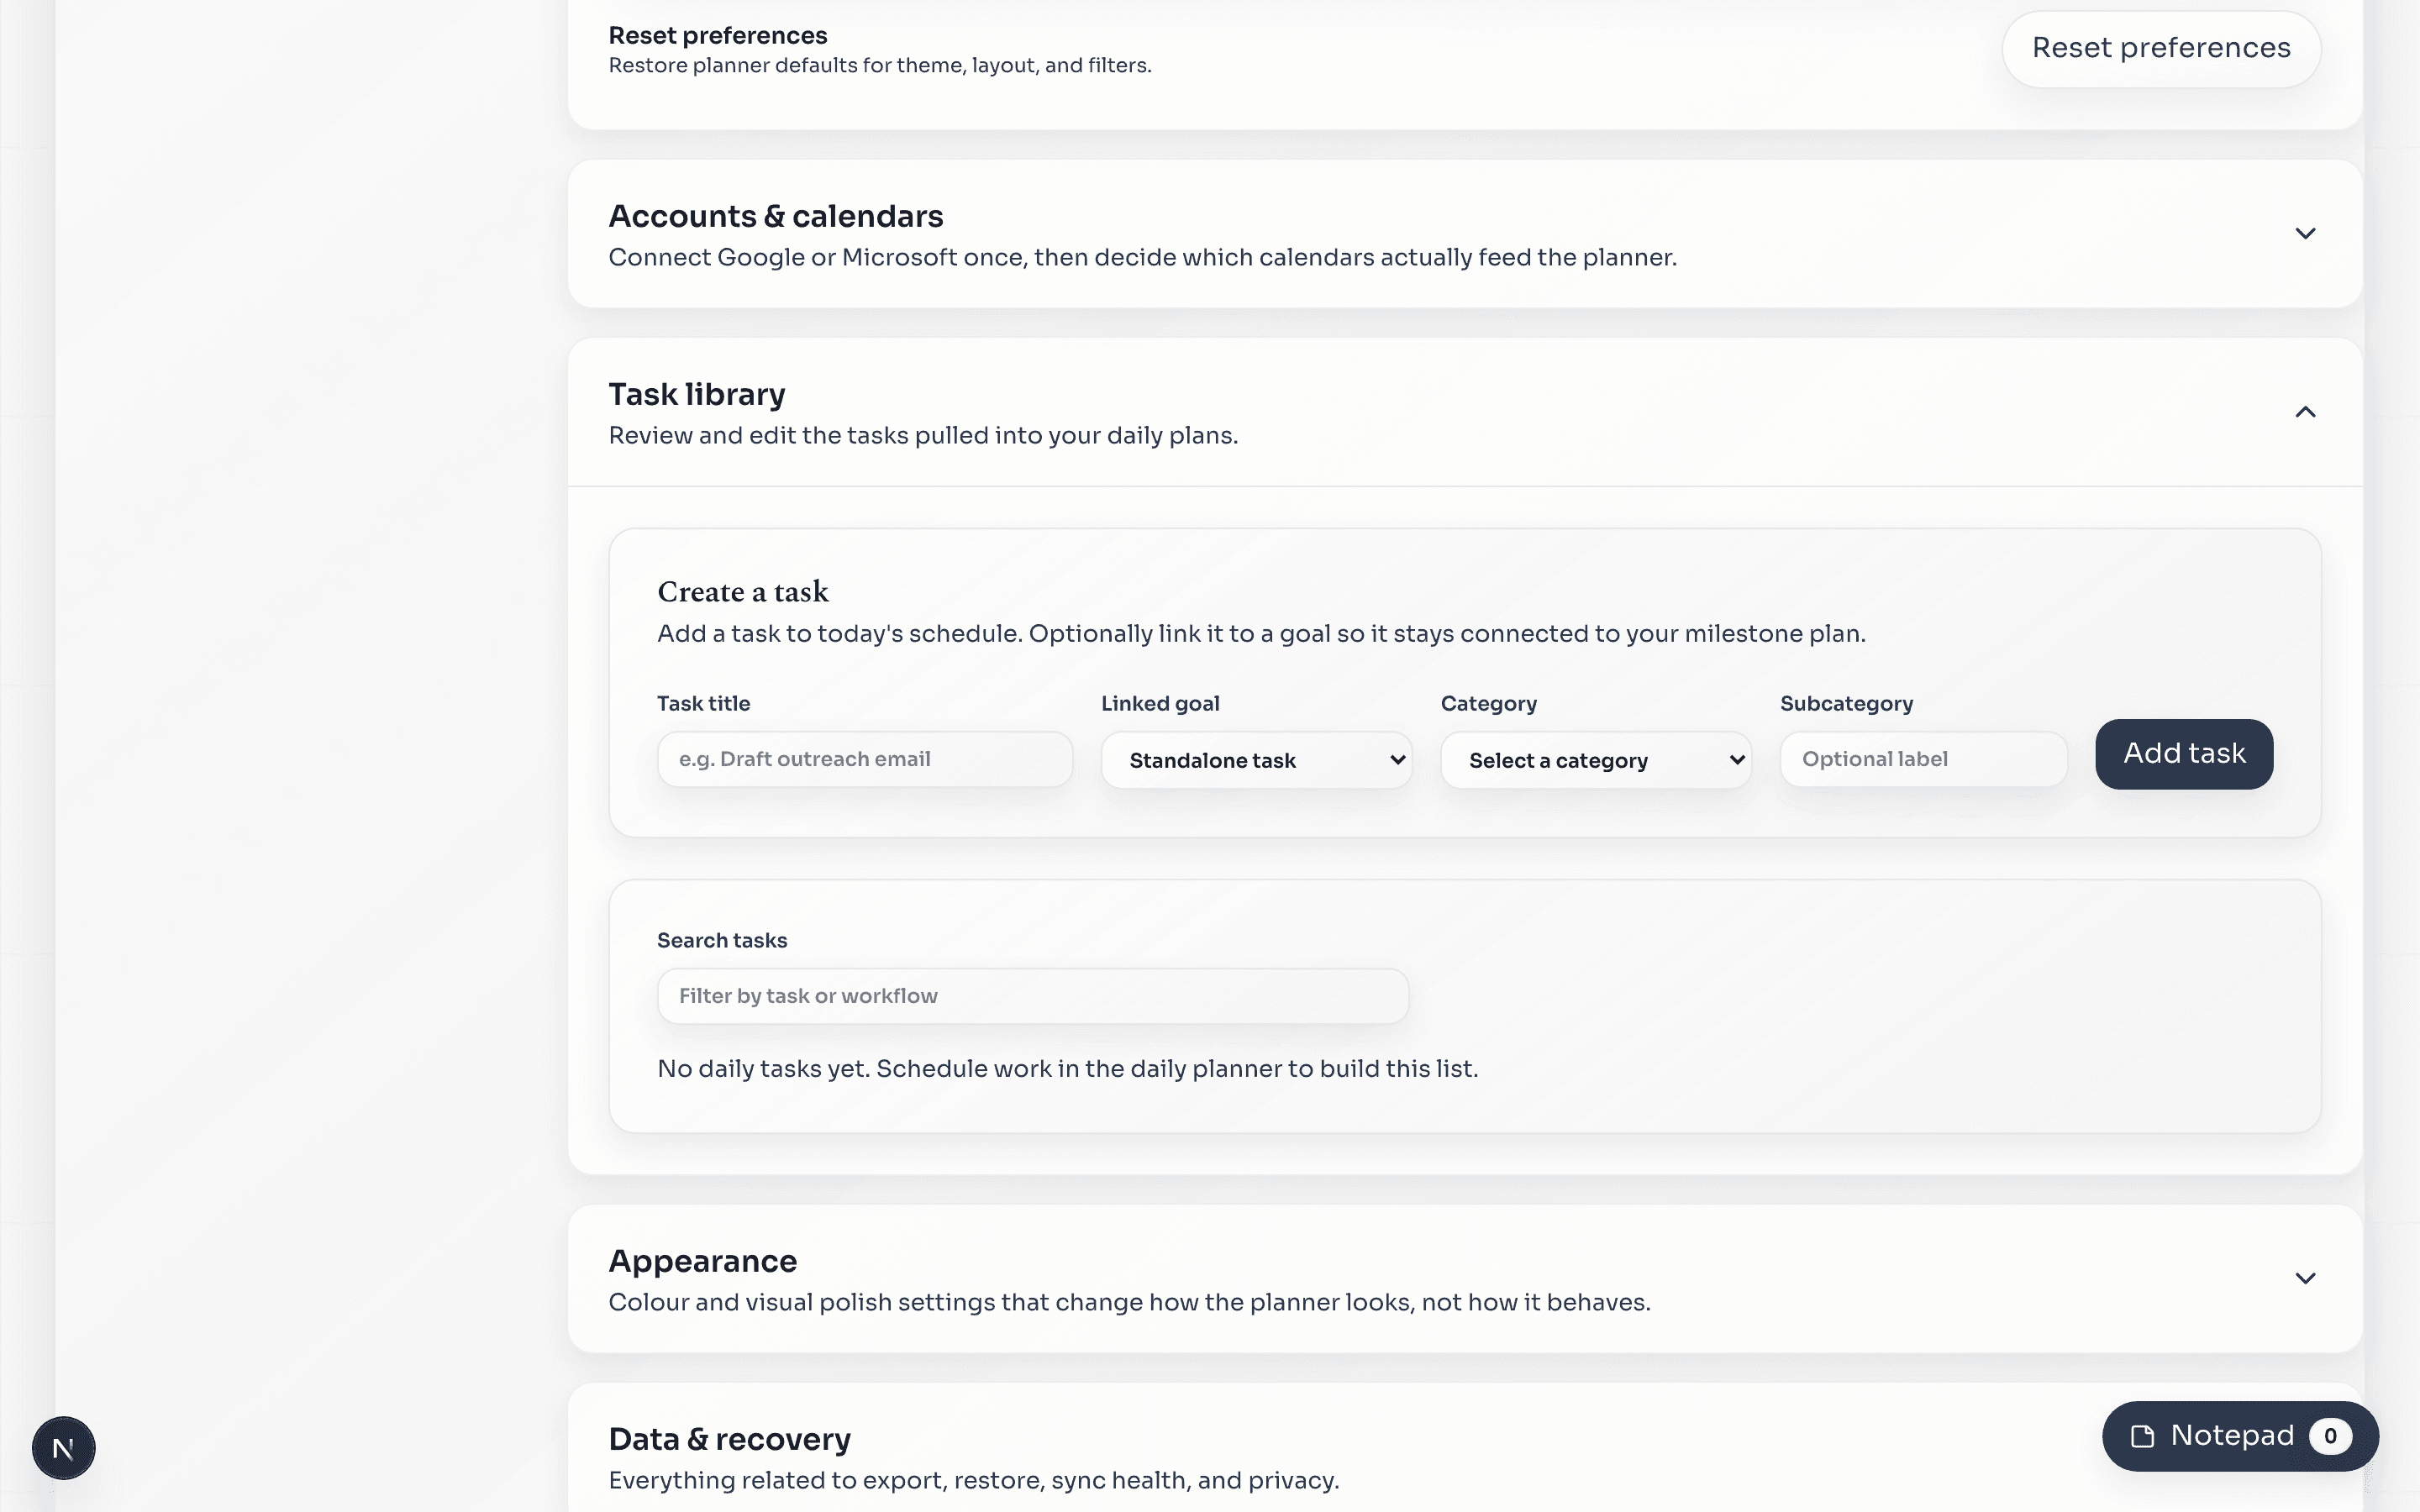The height and width of the screenshot is (1512, 2420).
Task: Click the Reset preferences button
Action: click(2162, 47)
